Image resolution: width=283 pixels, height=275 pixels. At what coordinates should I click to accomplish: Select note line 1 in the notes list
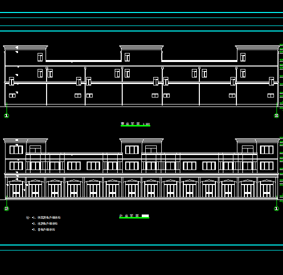coord(46,217)
